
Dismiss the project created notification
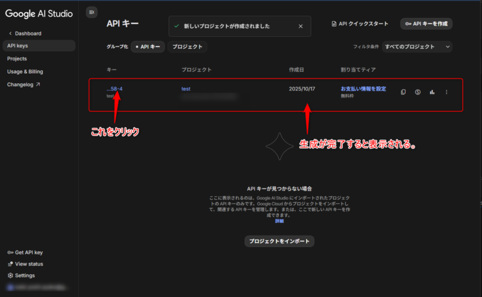pyautogui.click(x=301, y=27)
